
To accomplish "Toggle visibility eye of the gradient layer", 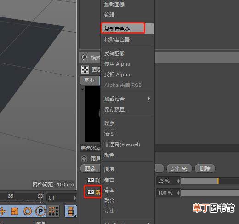I will pyautogui.click(x=91, y=192).
